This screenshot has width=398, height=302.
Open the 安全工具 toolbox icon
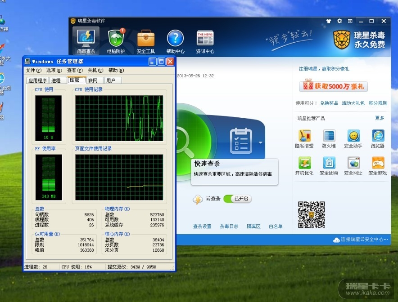click(x=146, y=41)
